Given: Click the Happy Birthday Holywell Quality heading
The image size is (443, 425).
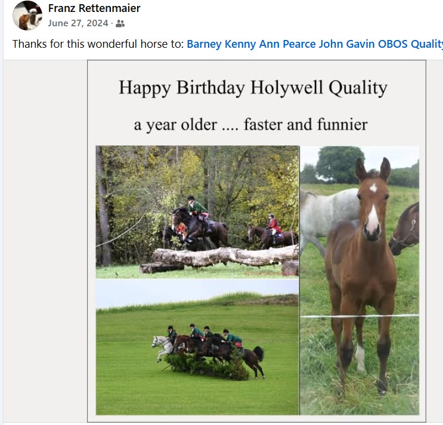Looking at the screenshot, I should (x=253, y=87).
